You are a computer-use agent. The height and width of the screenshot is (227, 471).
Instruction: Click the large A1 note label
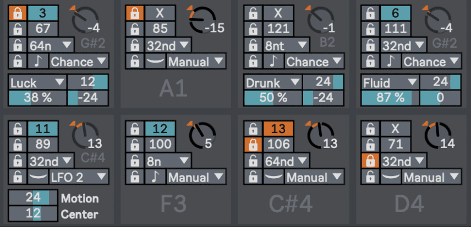173,89
